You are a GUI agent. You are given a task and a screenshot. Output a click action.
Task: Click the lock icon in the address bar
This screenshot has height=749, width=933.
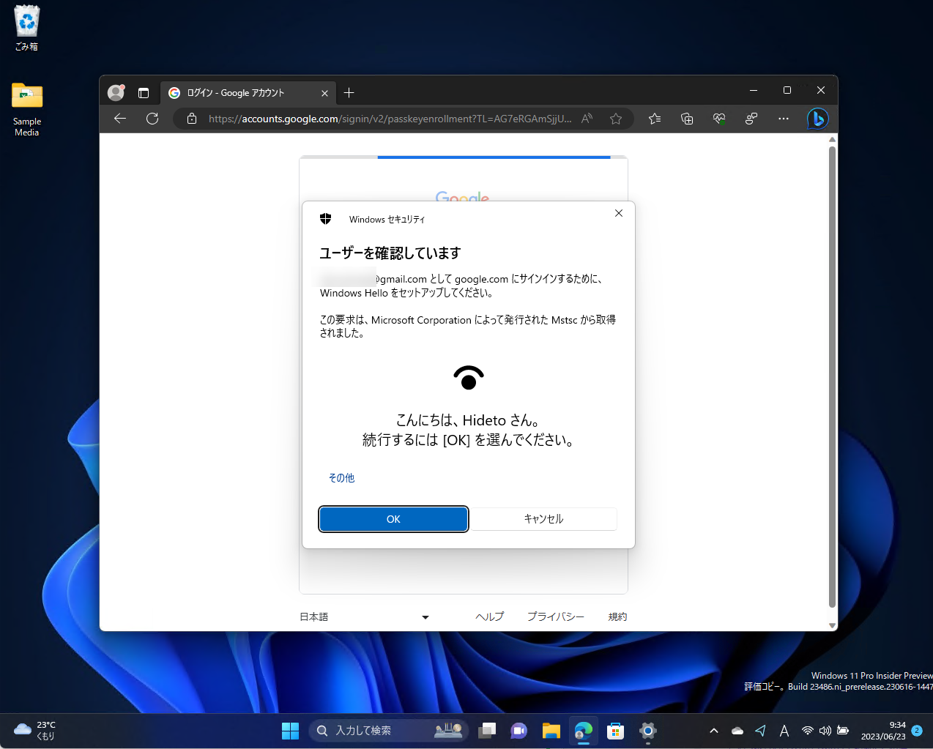192,119
